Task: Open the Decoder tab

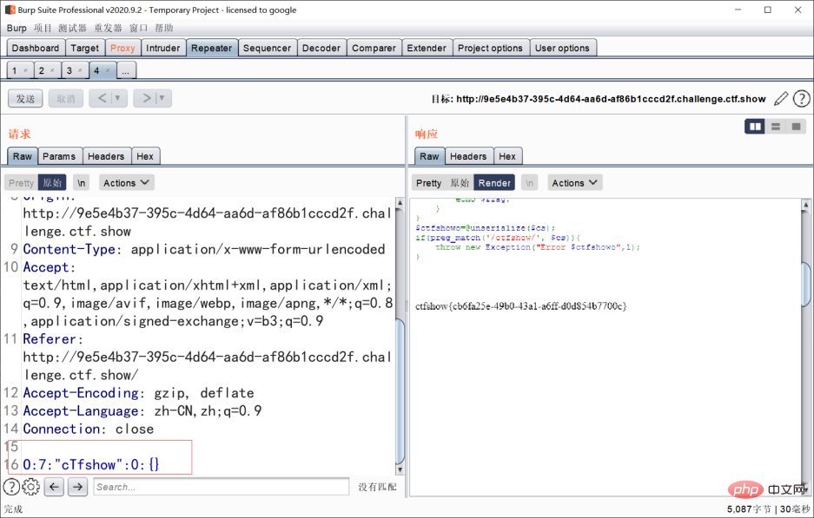Action: tap(321, 49)
